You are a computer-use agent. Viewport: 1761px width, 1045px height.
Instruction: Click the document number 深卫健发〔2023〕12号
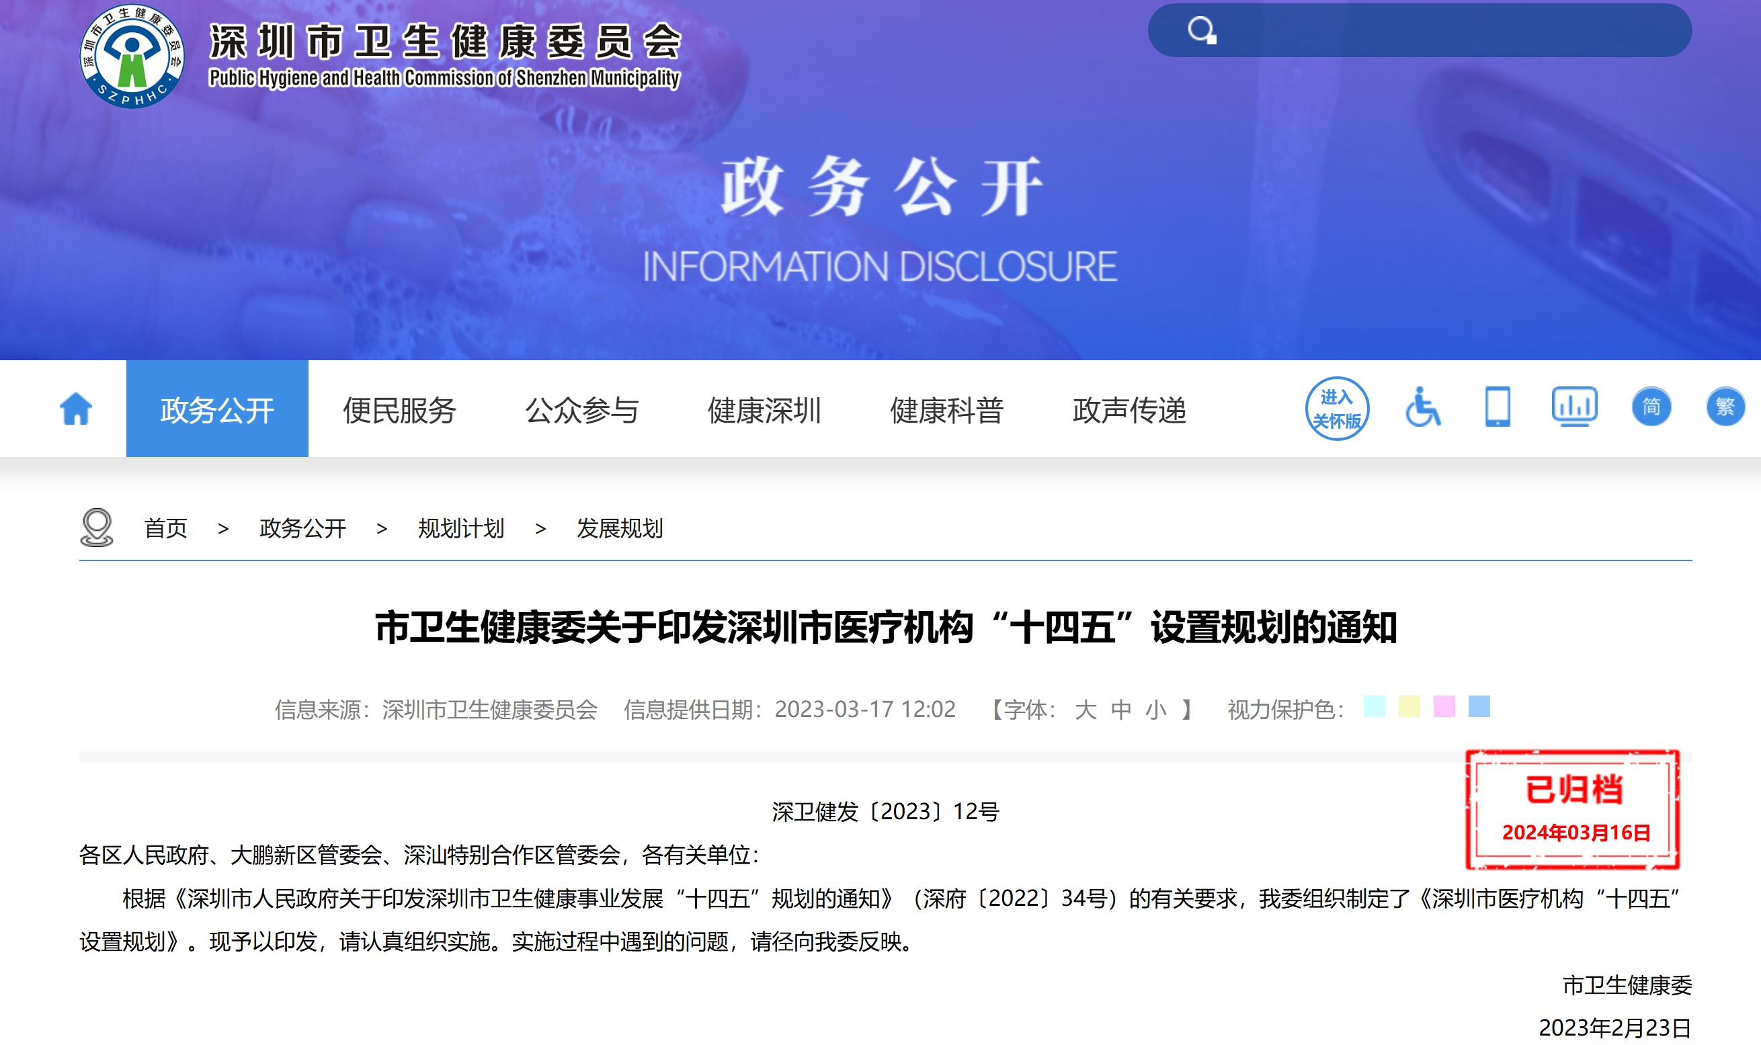click(886, 812)
